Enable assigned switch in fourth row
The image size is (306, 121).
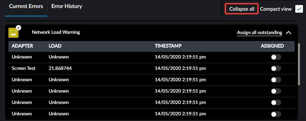276,91
